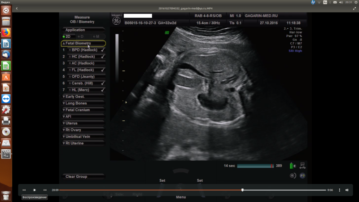Image resolution: width=359 pixels, height=202 pixels.
Task: Select Cereb. (Hill) measurement
Action: pos(86,83)
